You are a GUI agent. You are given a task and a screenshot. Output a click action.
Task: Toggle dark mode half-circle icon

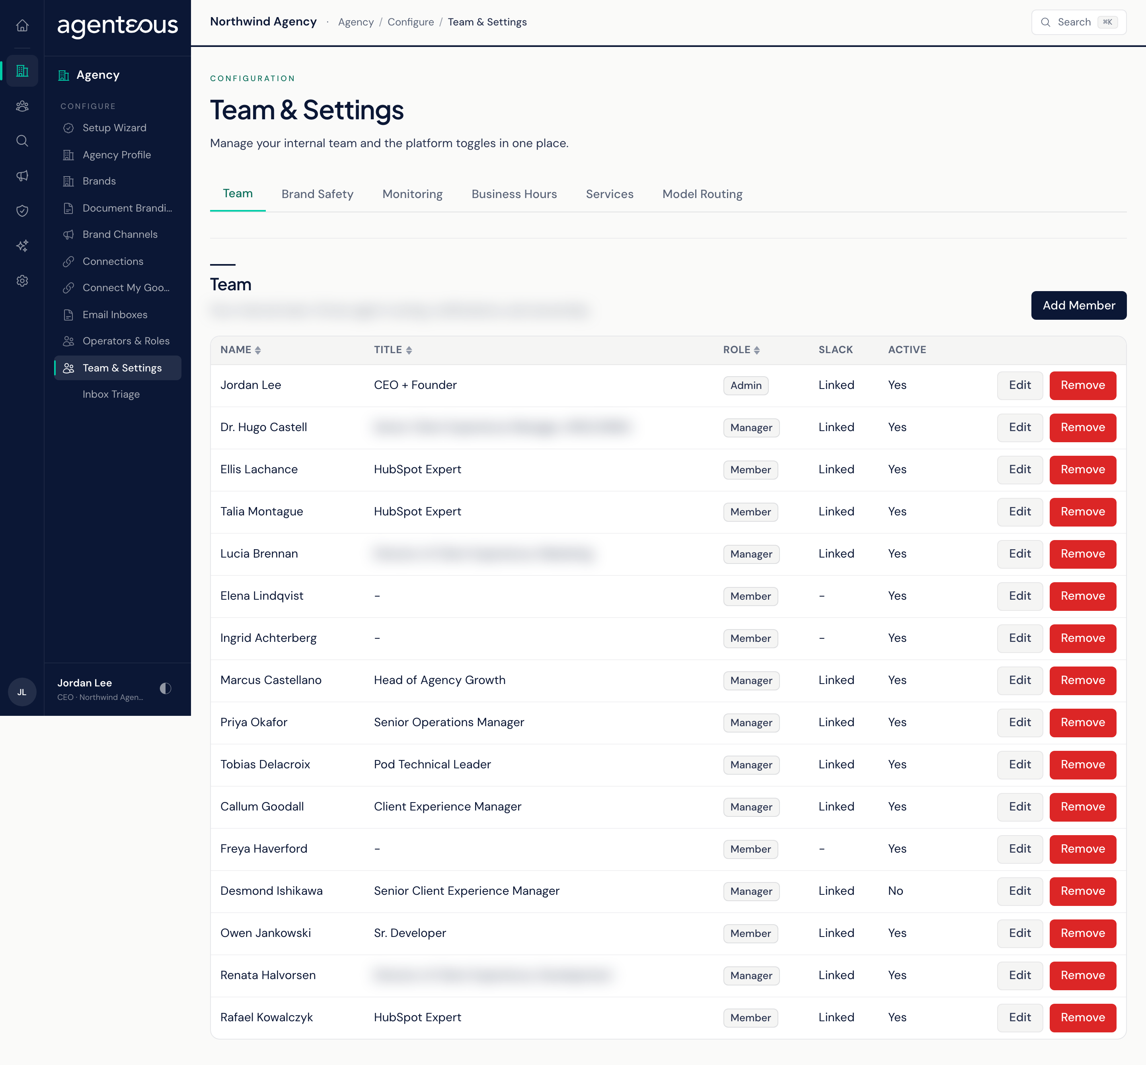(x=166, y=688)
